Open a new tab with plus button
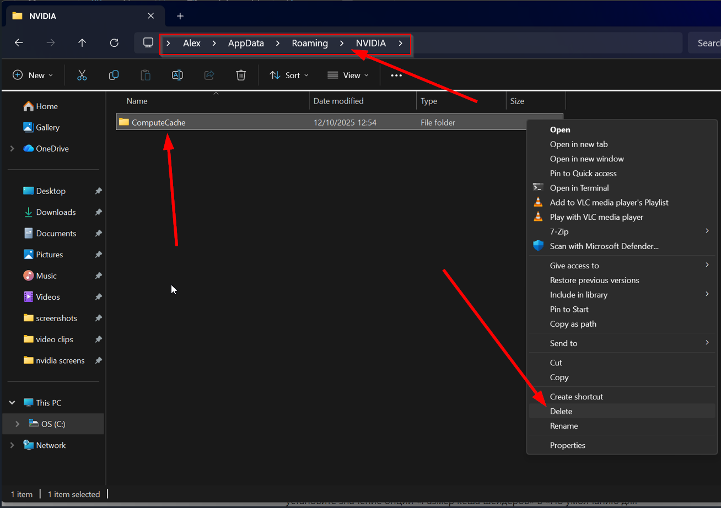Image resolution: width=721 pixels, height=508 pixels. (x=180, y=16)
